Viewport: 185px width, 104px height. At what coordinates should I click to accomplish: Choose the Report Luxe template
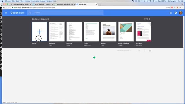(x=109, y=32)
